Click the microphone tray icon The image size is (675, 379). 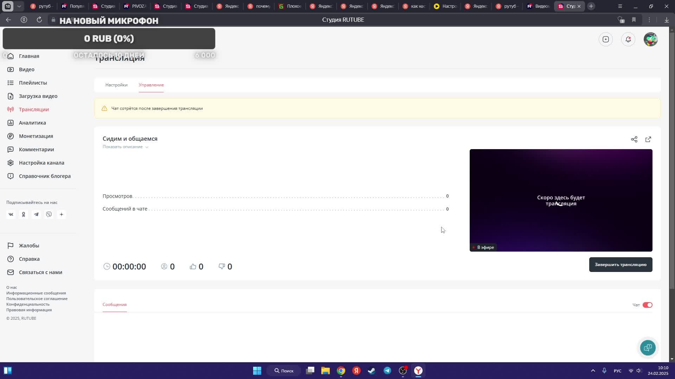click(x=604, y=371)
